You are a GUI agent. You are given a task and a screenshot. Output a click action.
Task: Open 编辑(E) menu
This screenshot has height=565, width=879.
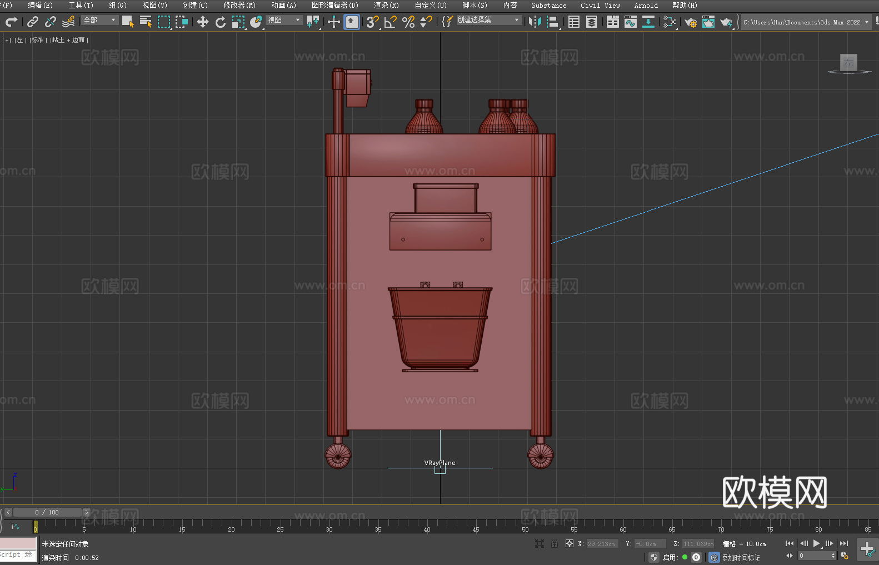pos(40,5)
